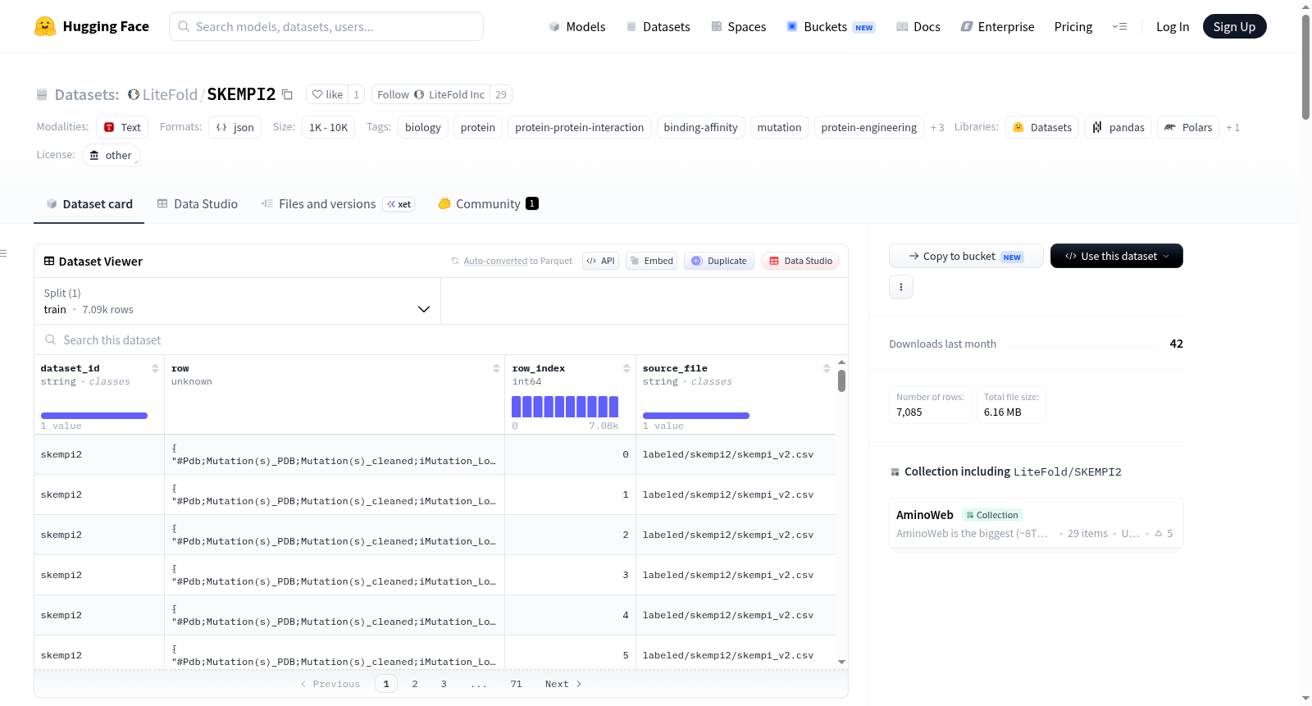
Task: Select the 1K - 10K size tag
Action: tap(328, 127)
